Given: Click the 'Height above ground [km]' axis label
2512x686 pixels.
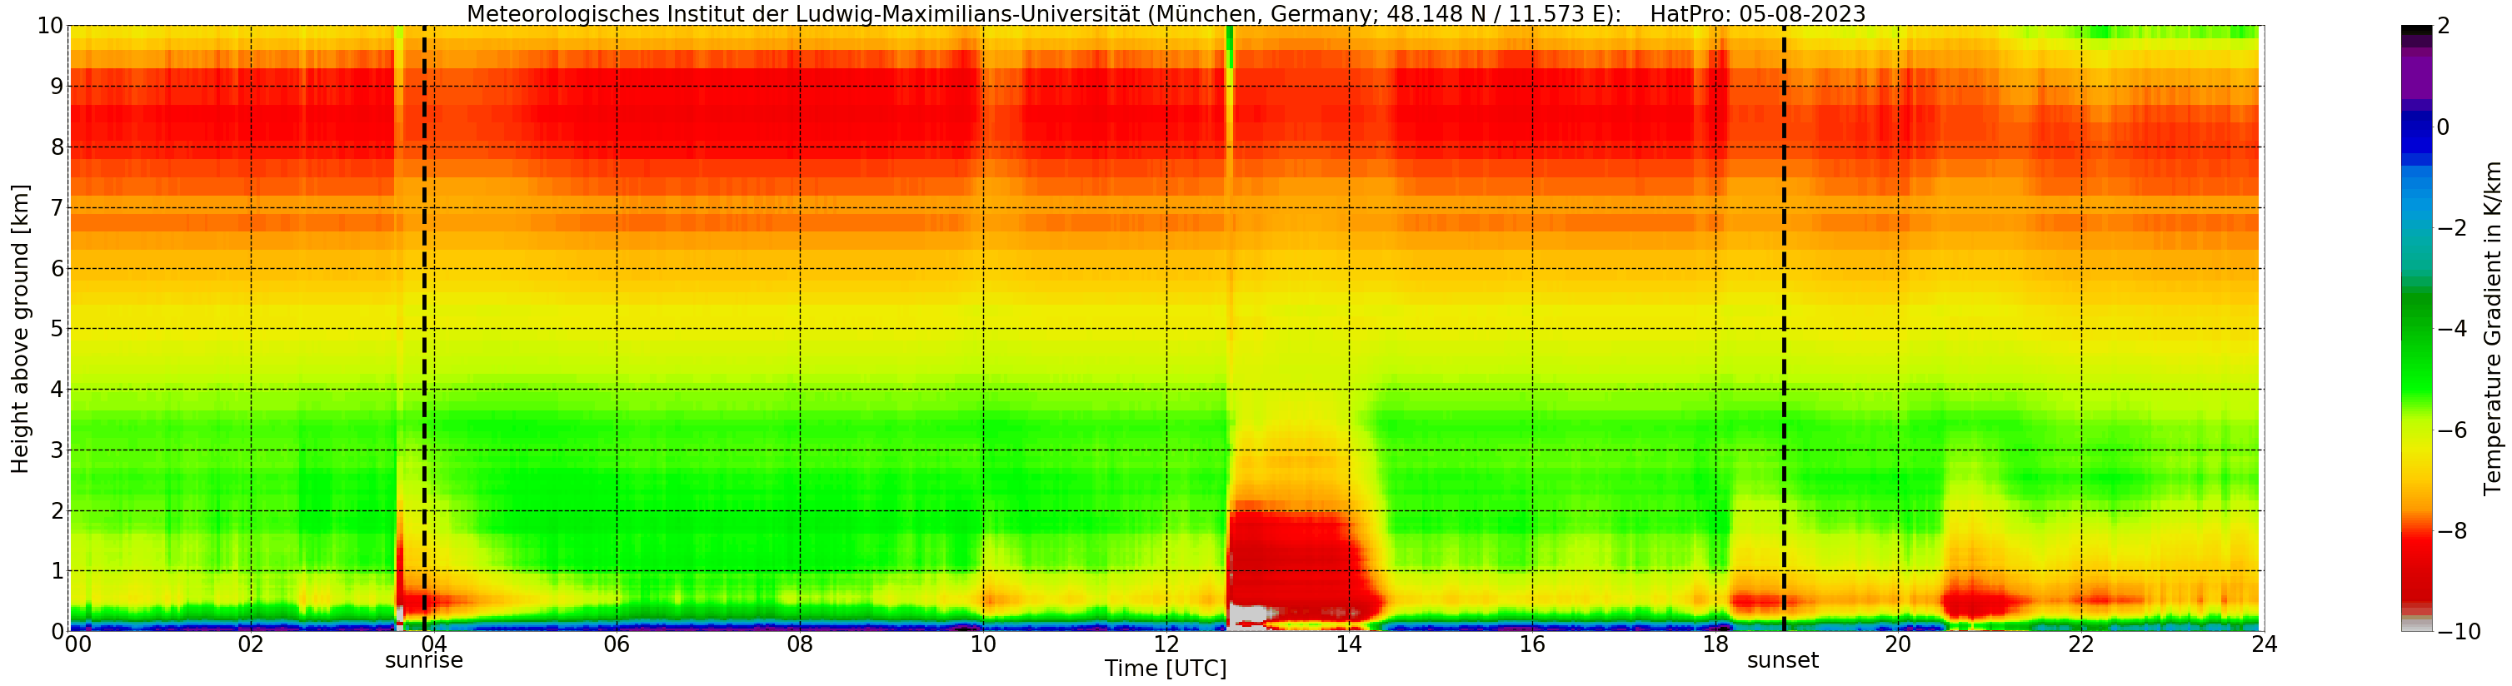Looking at the screenshot, I should pos(19,328).
